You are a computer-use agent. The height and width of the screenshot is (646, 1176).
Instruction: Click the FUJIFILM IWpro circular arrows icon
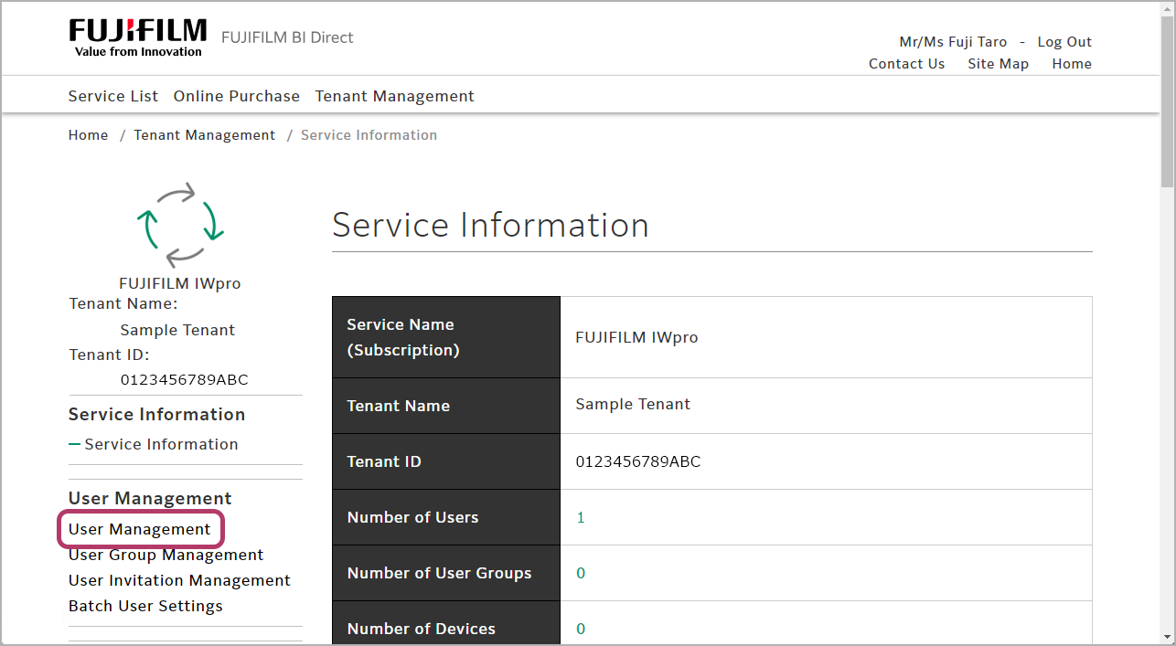click(180, 223)
